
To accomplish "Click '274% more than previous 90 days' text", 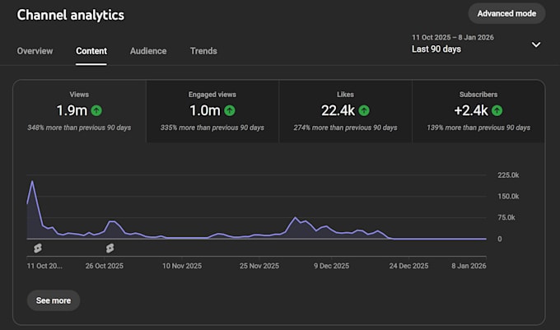I will tap(345, 128).
